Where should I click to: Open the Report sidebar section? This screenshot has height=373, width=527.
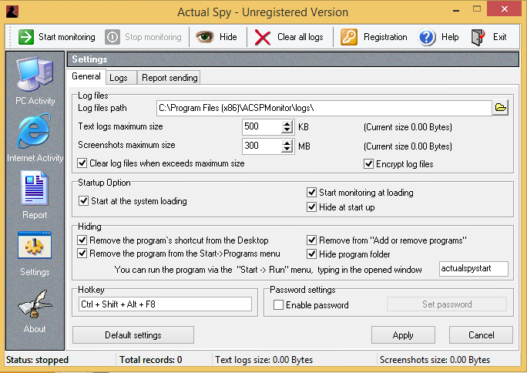tap(35, 195)
